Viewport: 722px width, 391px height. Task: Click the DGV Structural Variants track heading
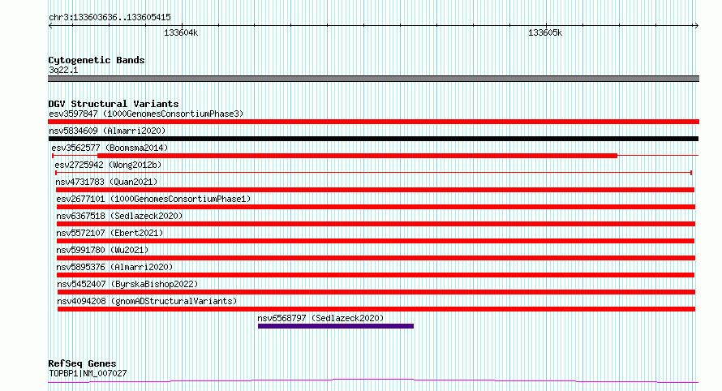click(x=114, y=104)
